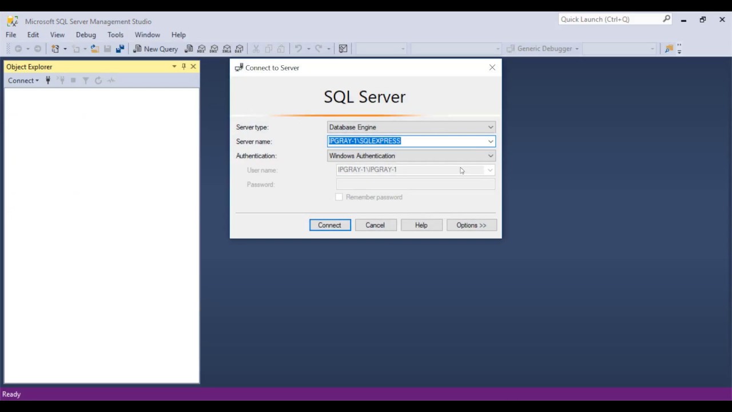Click the Filter funnel icon in Object Explorer
The height and width of the screenshot is (412, 732).
click(86, 81)
